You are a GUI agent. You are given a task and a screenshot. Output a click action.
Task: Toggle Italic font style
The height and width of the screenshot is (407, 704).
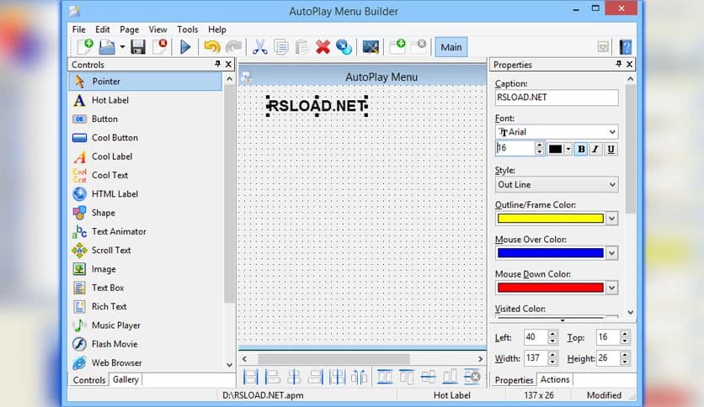(595, 150)
